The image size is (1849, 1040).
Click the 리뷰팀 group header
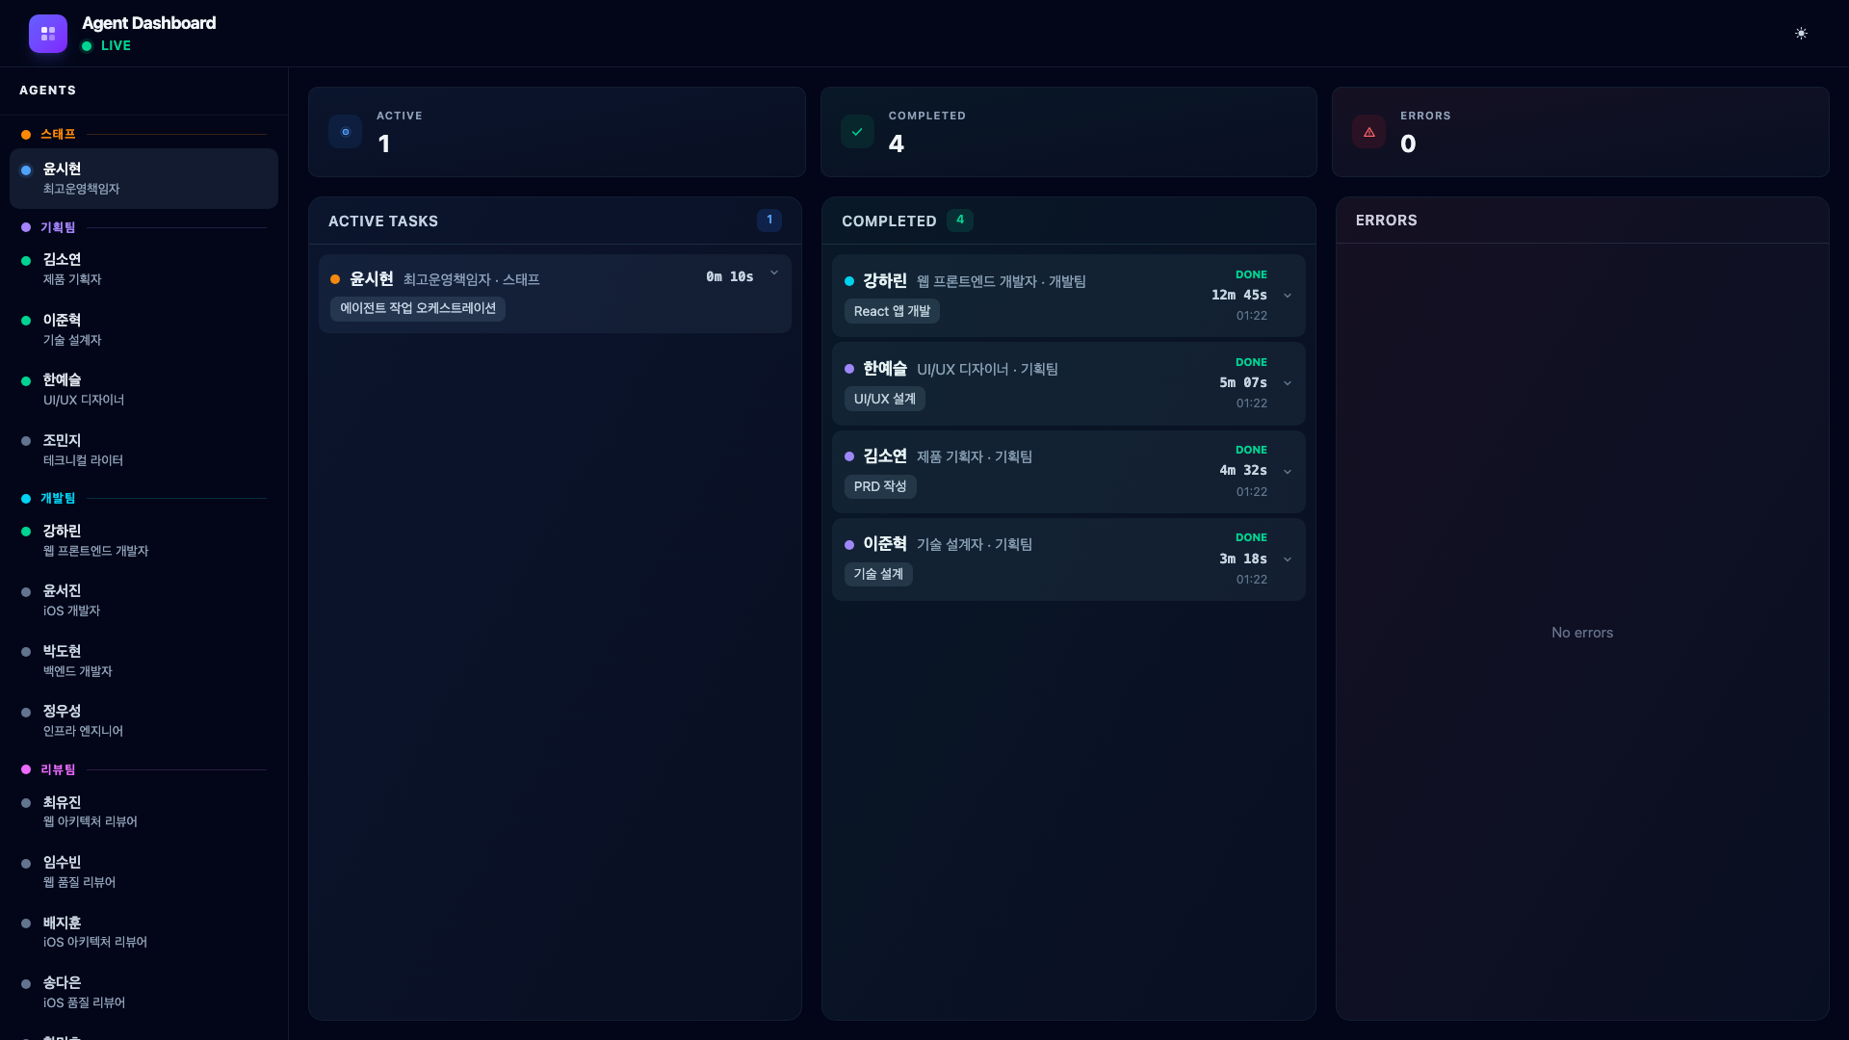(58, 770)
